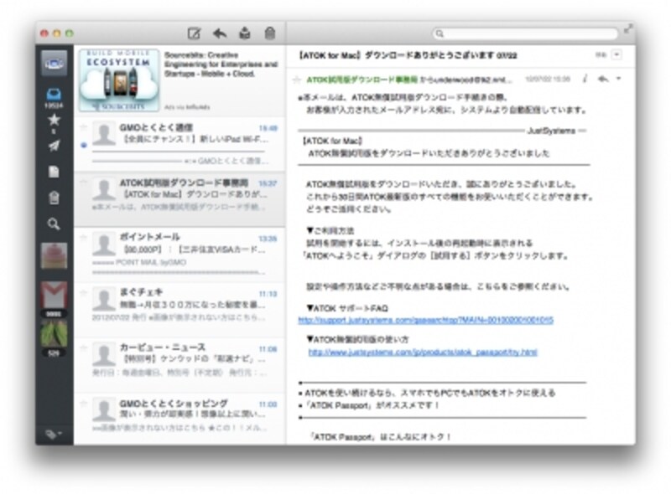671x494 pixels.
Task: Switch to the Gmail account in the sidebar
Action: pyautogui.click(x=54, y=295)
